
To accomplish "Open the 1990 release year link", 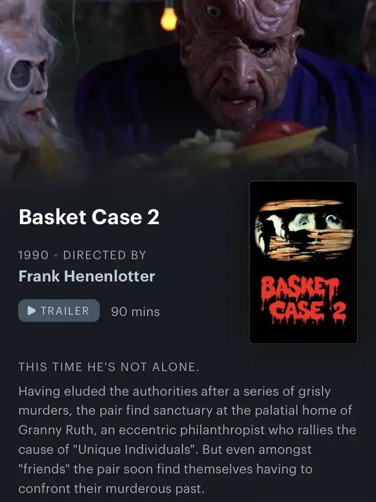I will click(x=33, y=255).
